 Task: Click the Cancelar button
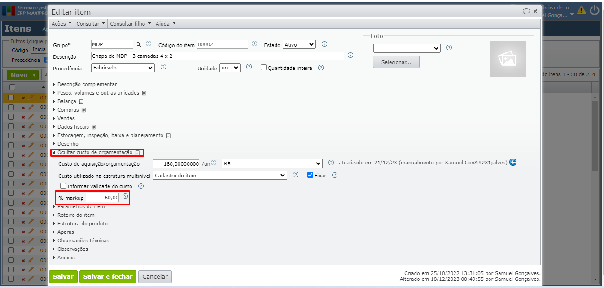click(x=155, y=276)
